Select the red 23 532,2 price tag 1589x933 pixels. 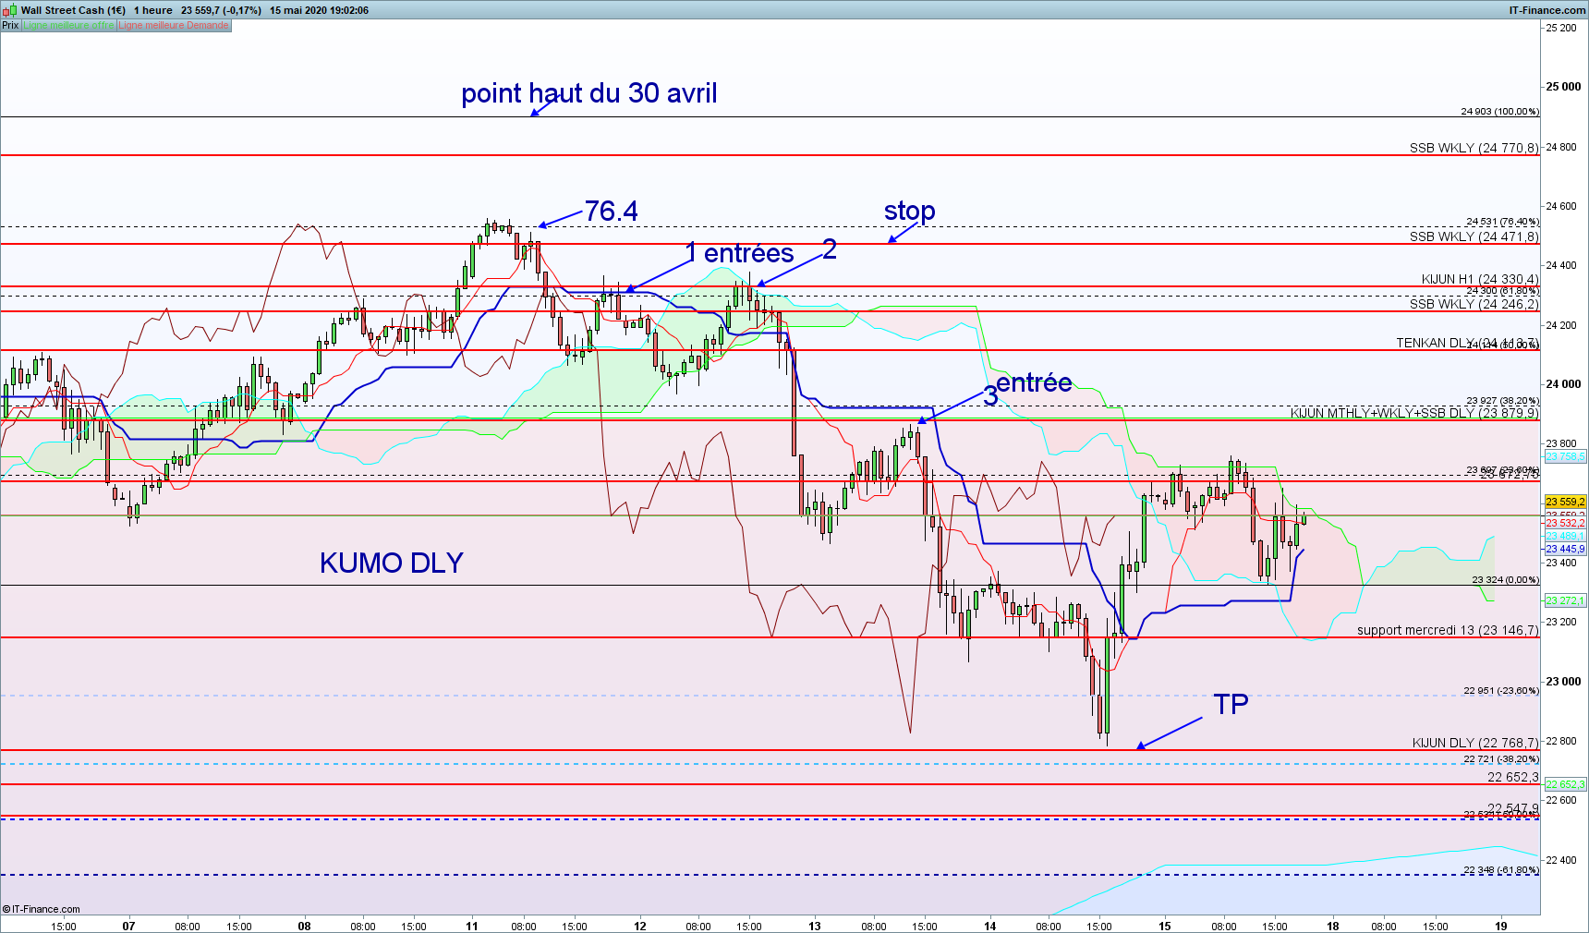(1565, 523)
